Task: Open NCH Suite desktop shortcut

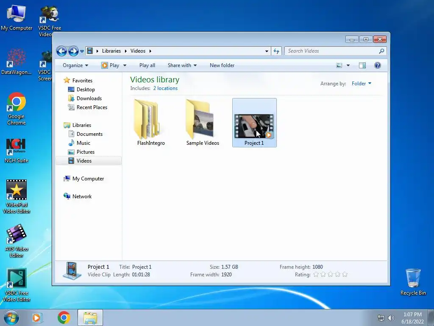Action: click(17, 151)
